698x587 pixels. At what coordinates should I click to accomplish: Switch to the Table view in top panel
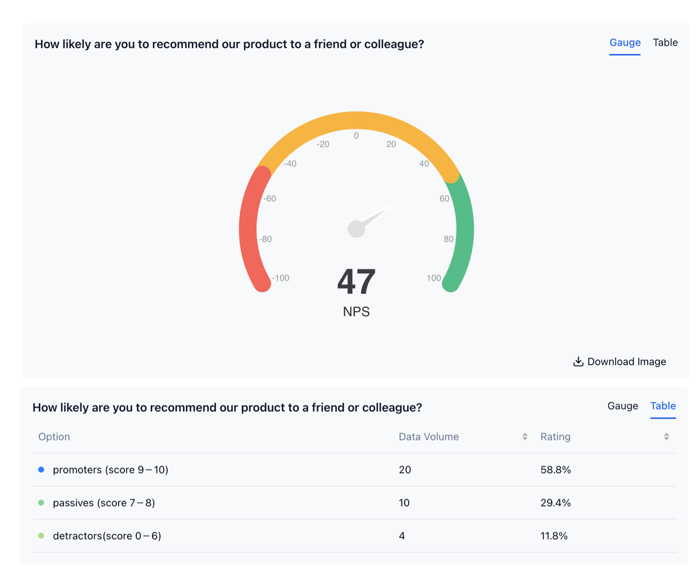tap(665, 43)
